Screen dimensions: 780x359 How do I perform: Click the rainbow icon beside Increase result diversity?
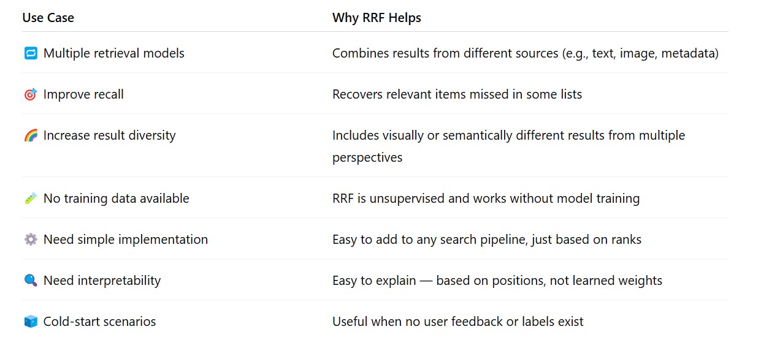(31, 135)
